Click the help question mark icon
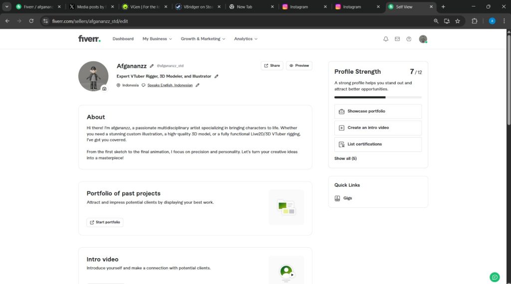 pos(409,39)
